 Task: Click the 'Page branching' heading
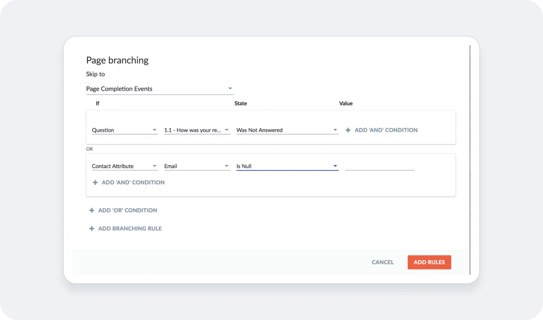coord(117,60)
